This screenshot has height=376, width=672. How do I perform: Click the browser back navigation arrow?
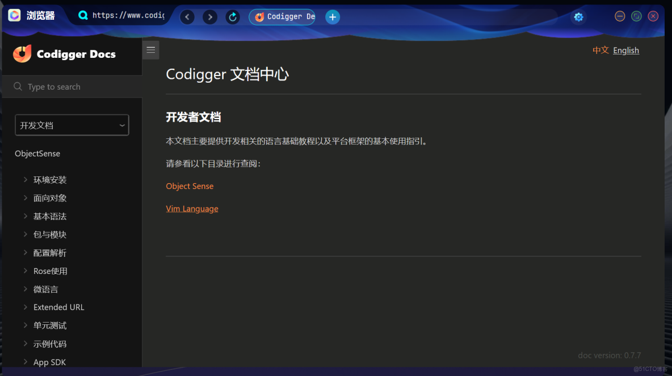[x=187, y=17]
